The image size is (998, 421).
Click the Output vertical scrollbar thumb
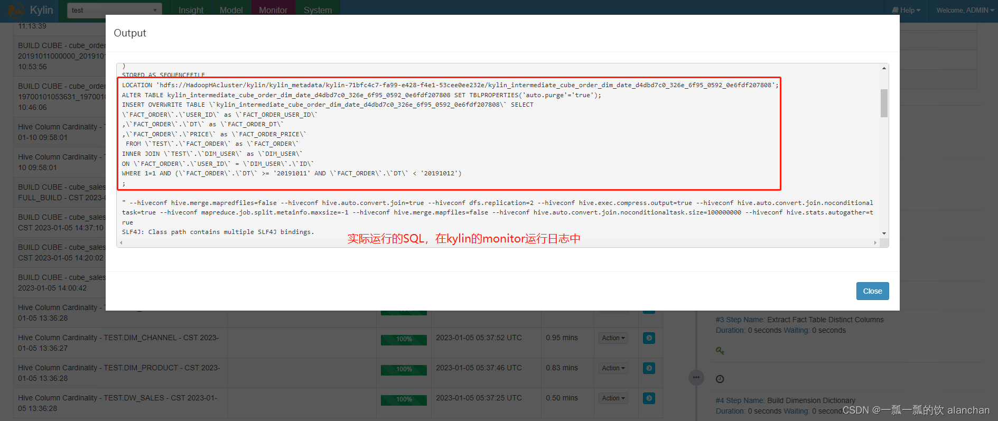coord(884,103)
